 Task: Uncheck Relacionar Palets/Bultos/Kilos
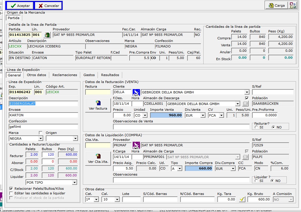11,189
